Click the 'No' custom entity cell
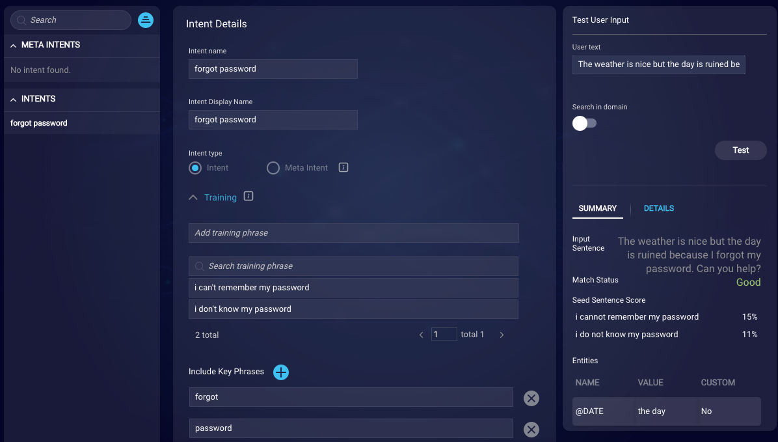 [x=706, y=411]
